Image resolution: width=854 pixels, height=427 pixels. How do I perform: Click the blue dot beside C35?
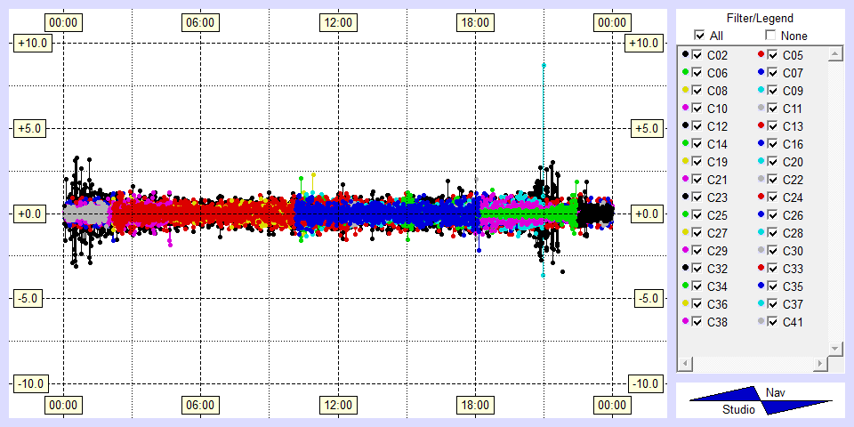761,286
